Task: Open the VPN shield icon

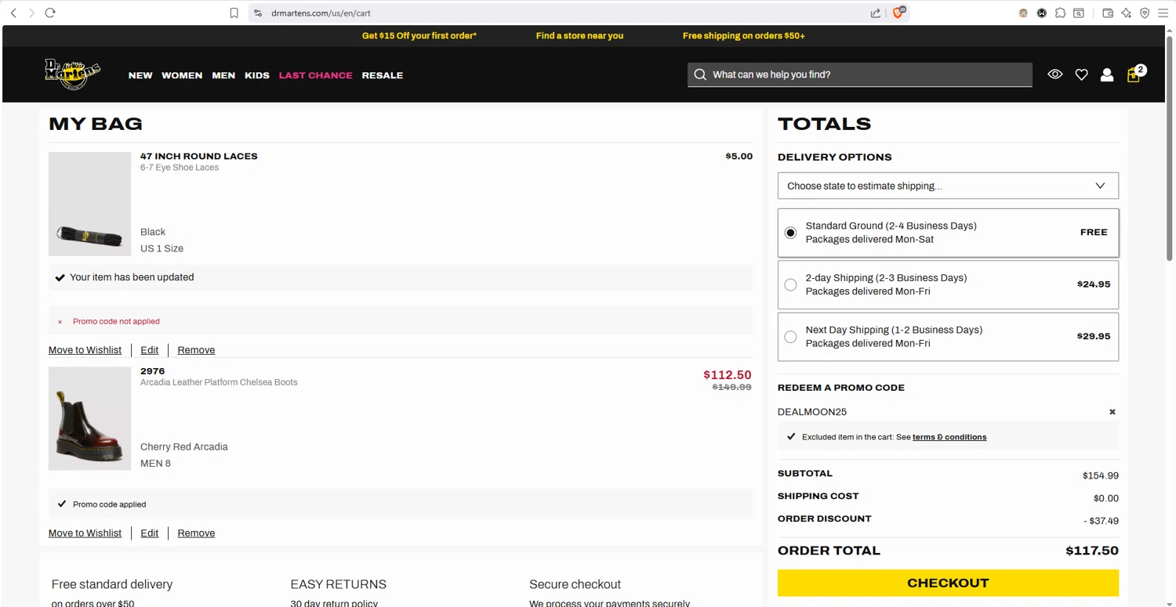Action: [1145, 13]
